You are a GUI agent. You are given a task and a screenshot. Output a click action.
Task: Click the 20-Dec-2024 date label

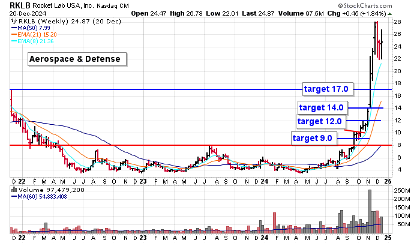pyautogui.click(x=28, y=13)
